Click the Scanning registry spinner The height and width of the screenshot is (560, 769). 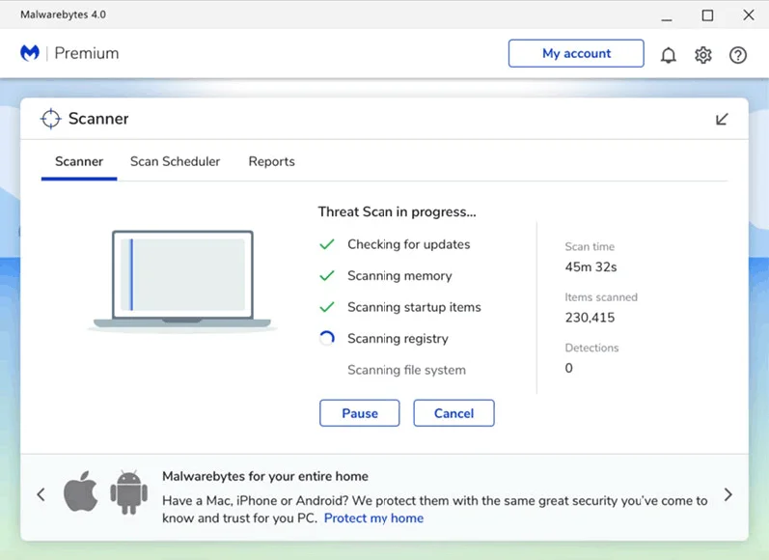tap(327, 339)
